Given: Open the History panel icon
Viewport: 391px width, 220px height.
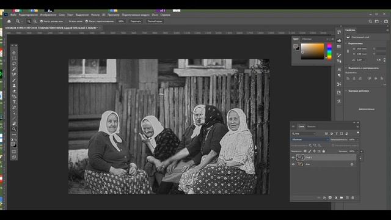Looking at the screenshot, I should click(x=339, y=32).
